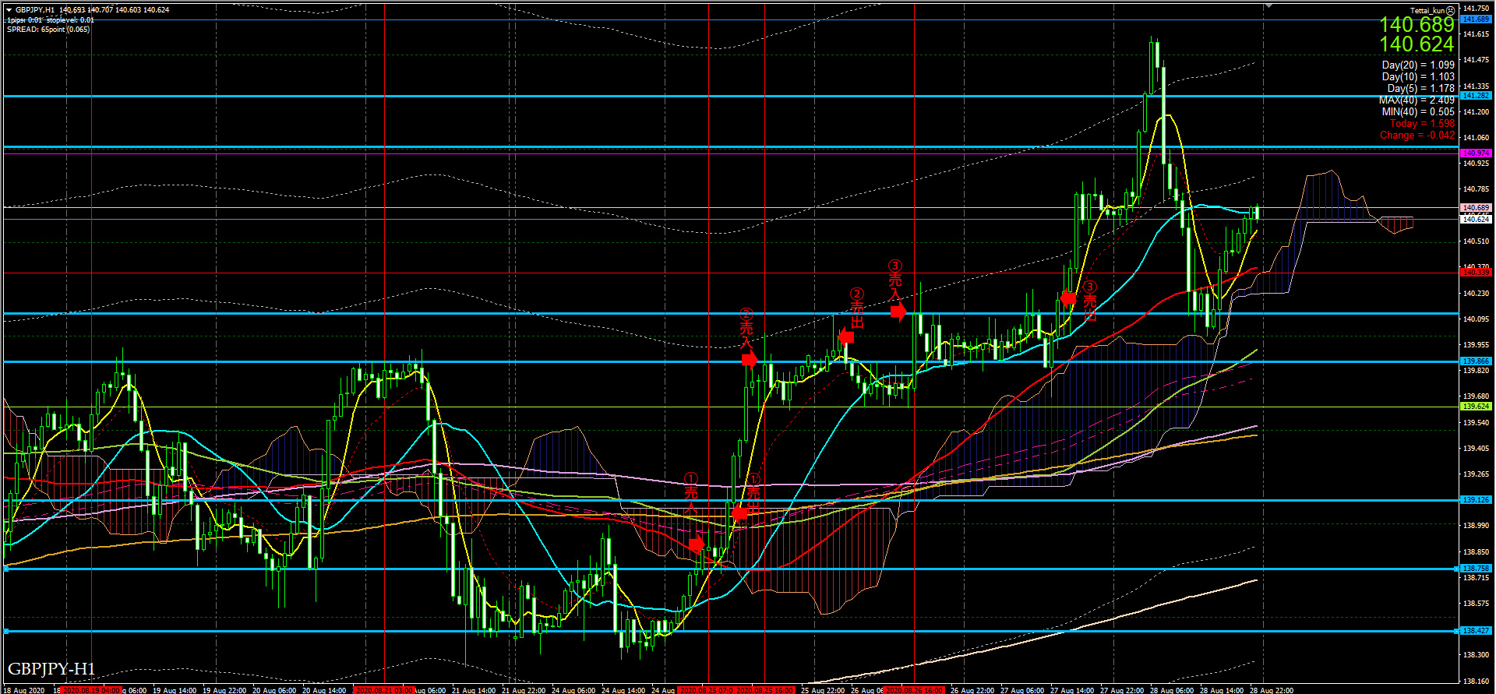Select the cyan 138.758 price tag
1496x694 pixels.
coord(1476,569)
